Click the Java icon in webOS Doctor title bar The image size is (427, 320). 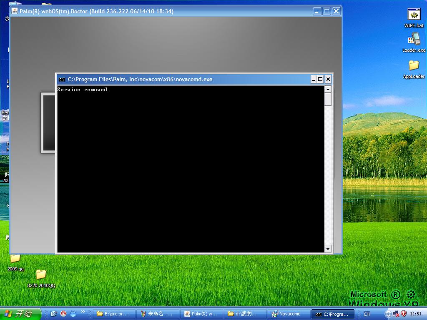(x=15, y=11)
